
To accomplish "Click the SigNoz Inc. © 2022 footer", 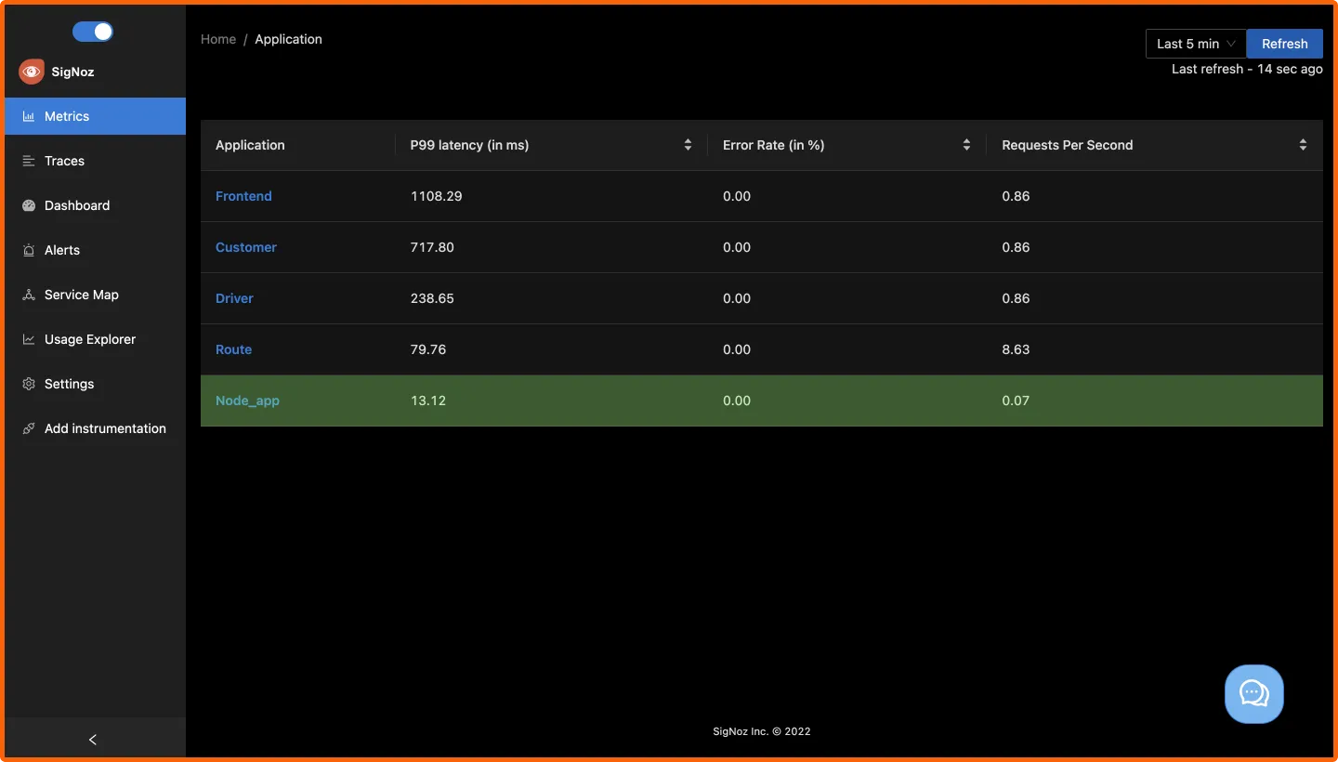I will pyautogui.click(x=762, y=731).
